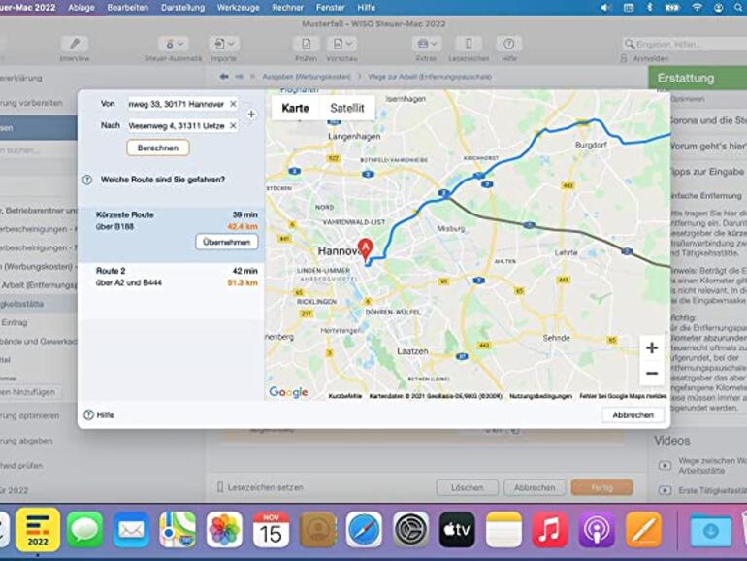Open Nutzungsbedingungen link on map
This screenshot has height=561, width=747.
click(x=540, y=396)
